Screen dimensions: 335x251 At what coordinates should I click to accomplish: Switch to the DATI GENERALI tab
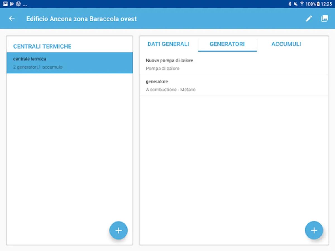(x=168, y=44)
